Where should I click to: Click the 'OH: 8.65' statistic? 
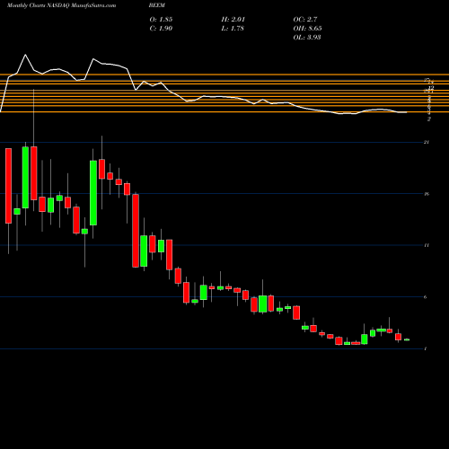[x=307, y=28]
